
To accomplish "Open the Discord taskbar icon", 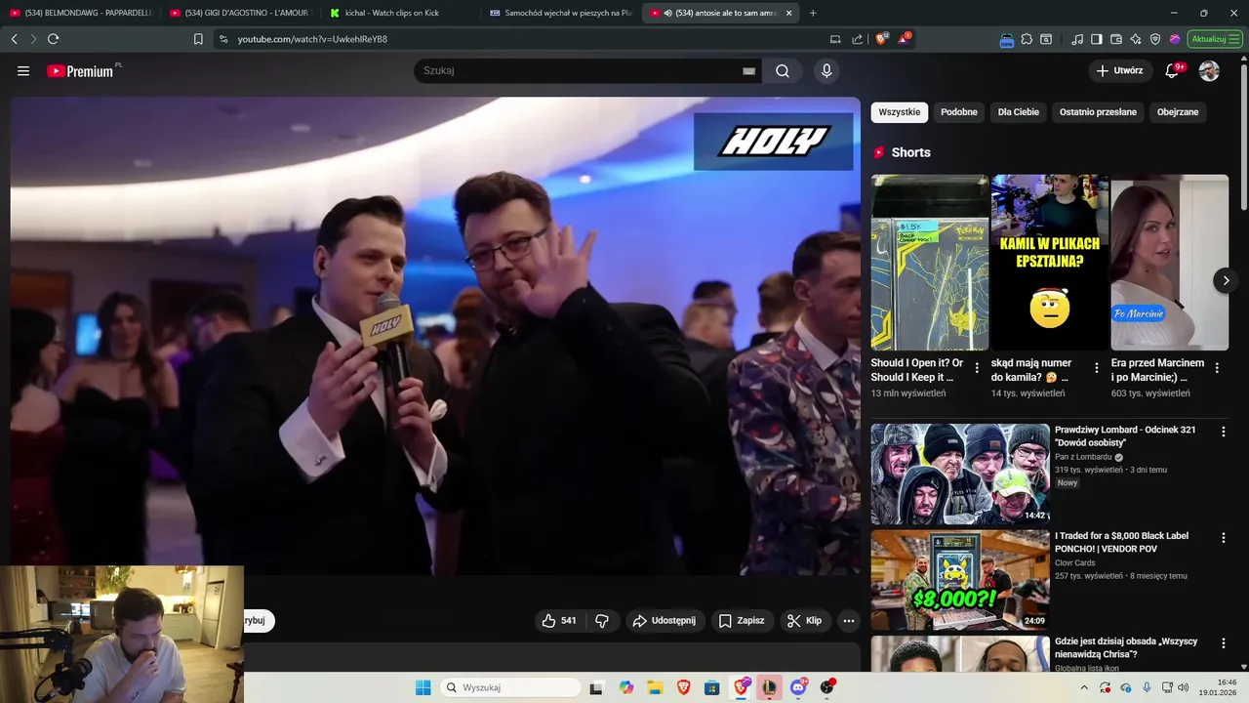I will click(x=799, y=687).
